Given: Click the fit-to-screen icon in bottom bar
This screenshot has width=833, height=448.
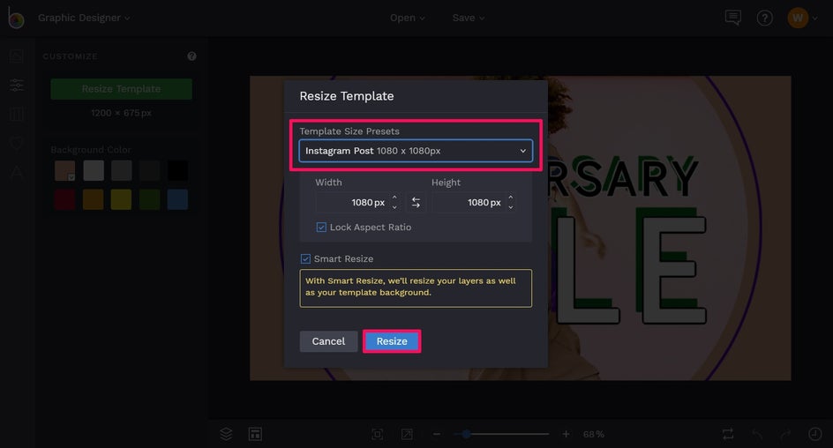Looking at the screenshot, I should 377,434.
